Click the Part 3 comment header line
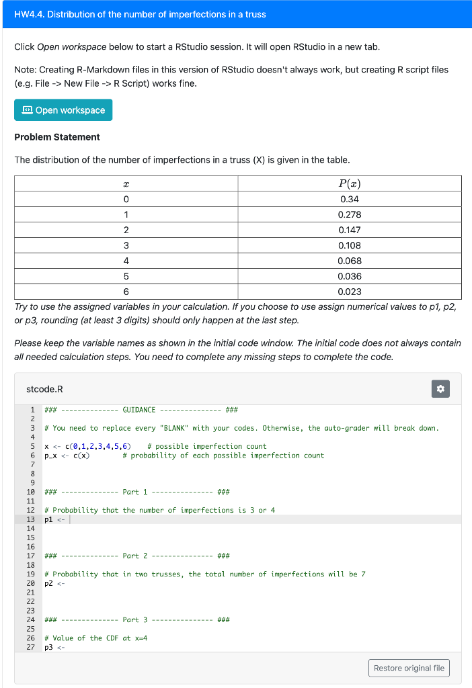 [x=137, y=619]
